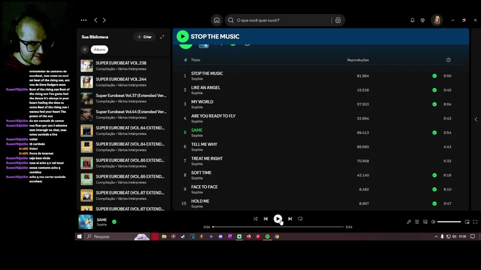
Task: Open the now-playing title SAME
Action: (x=101, y=220)
